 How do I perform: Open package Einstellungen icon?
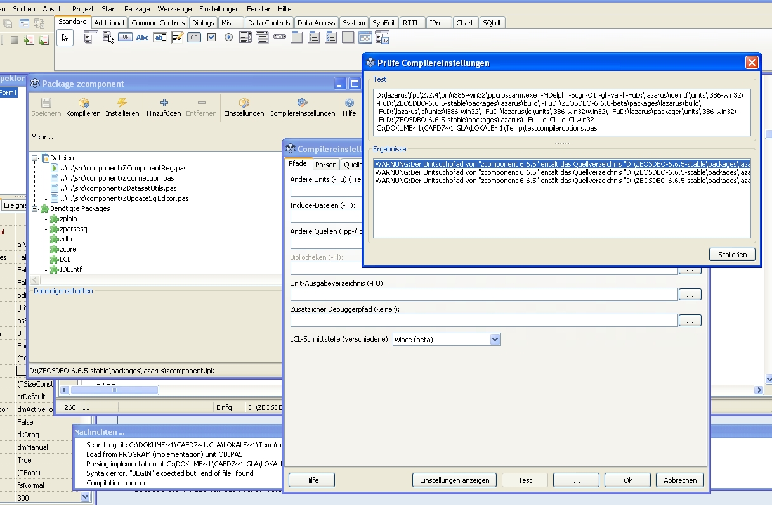pos(244,103)
